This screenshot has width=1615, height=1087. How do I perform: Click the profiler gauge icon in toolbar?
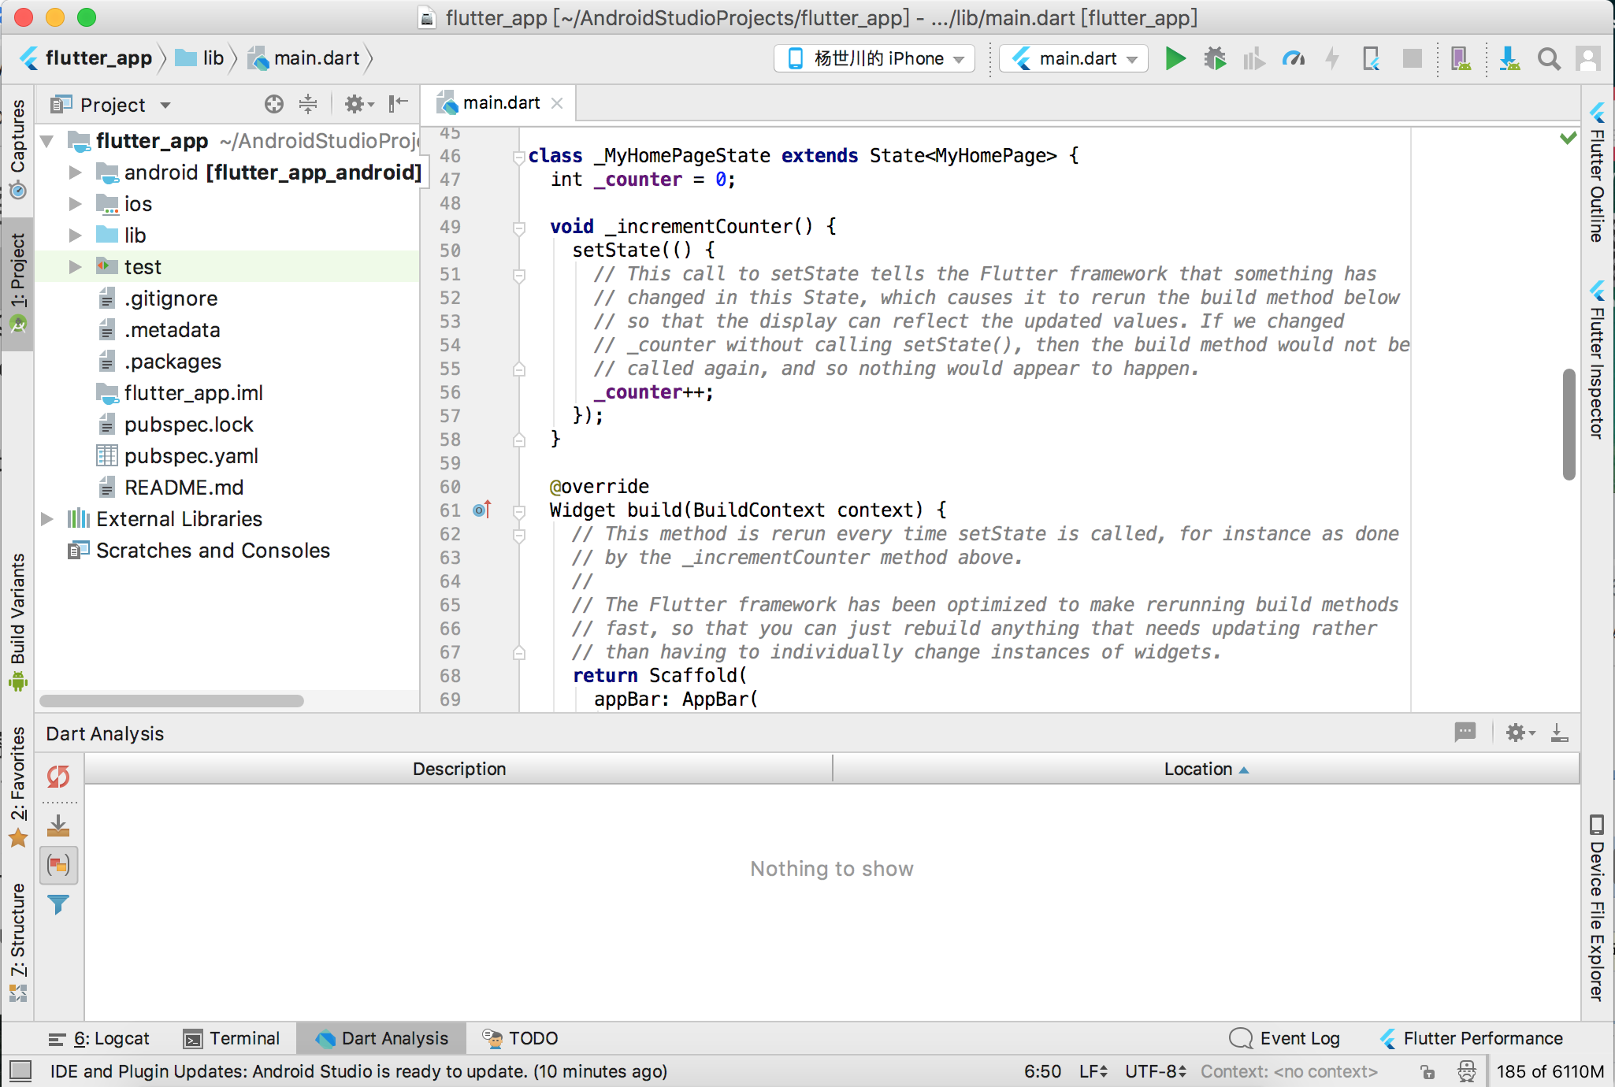1293,58
